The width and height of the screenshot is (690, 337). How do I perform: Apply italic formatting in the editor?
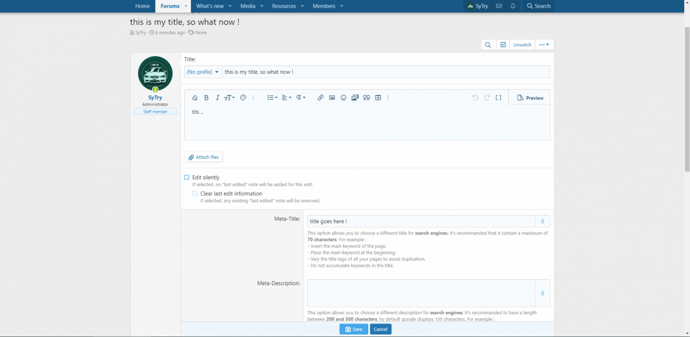point(217,98)
